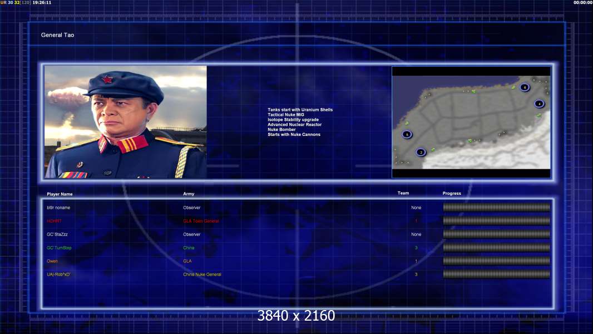Click start position marker 5 on the map
The width and height of the screenshot is (593, 334).
(x=407, y=134)
